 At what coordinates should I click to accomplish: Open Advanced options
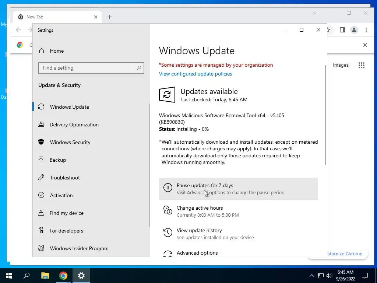pos(239,252)
